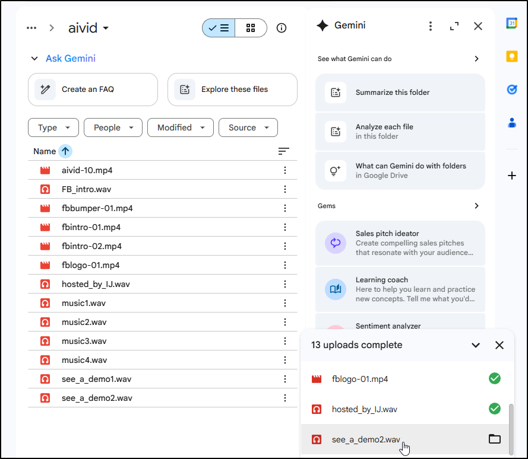Close the 13 uploads complete panel

[x=499, y=345]
